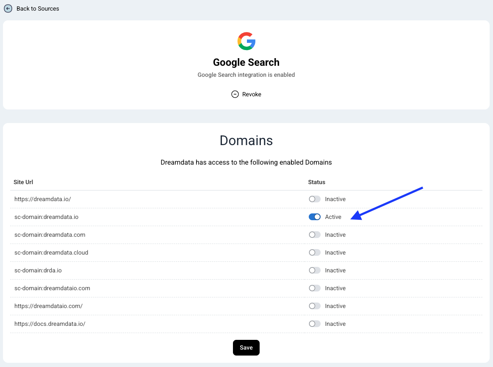Click the Active status label
Screen dimensions: 493x367
[333, 217]
